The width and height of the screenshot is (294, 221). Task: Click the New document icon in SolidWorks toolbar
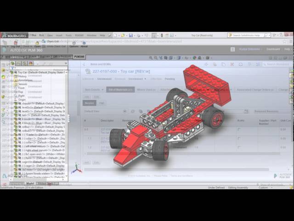pyautogui.click(x=115, y=35)
